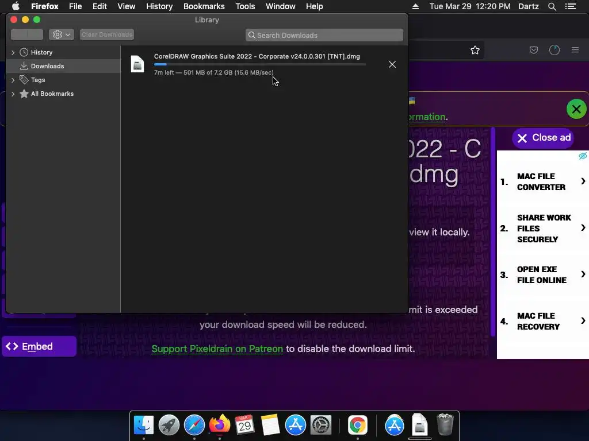
Task: Open the Open EXE File Online ad link
Action: point(541,275)
